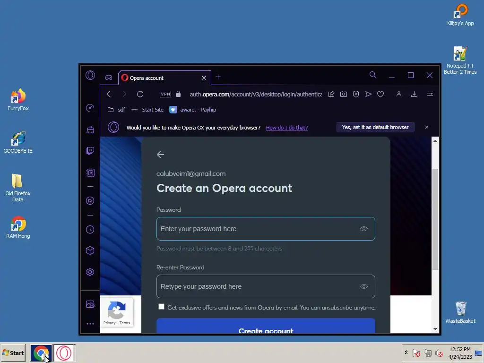Open Notepad++ Better 2 Times shortcut
This screenshot has width=484, height=363.
click(460, 60)
